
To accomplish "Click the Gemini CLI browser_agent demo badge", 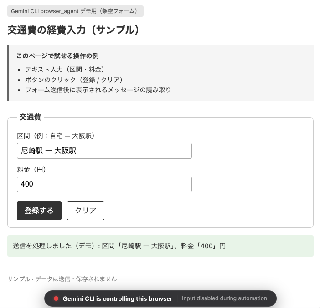I will pyautogui.click(x=75, y=11).
